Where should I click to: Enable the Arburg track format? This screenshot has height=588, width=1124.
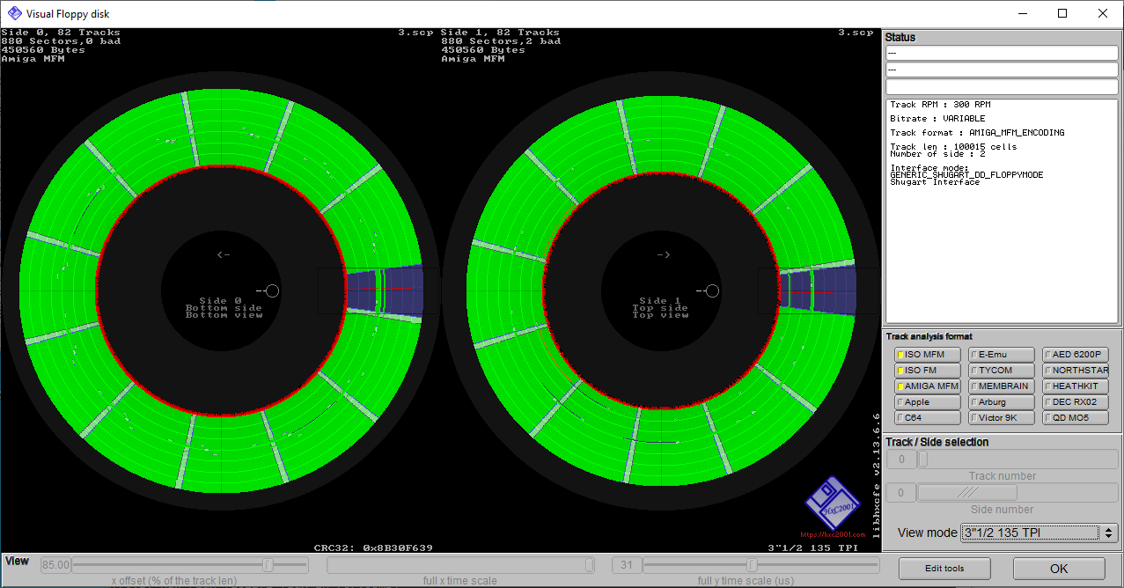tap(1001, 402)
